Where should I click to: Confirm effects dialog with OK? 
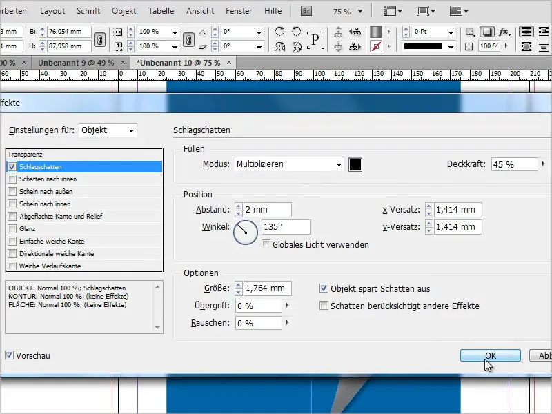pos(491,355)
